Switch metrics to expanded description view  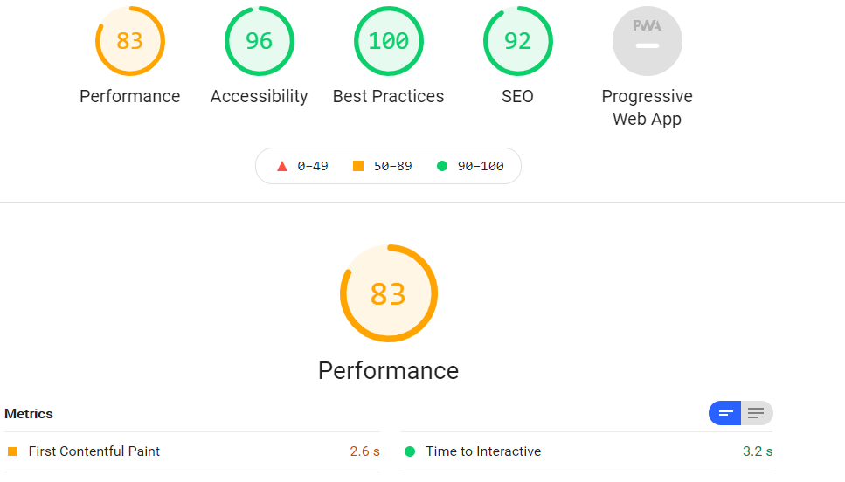click(x=757, y=413)
